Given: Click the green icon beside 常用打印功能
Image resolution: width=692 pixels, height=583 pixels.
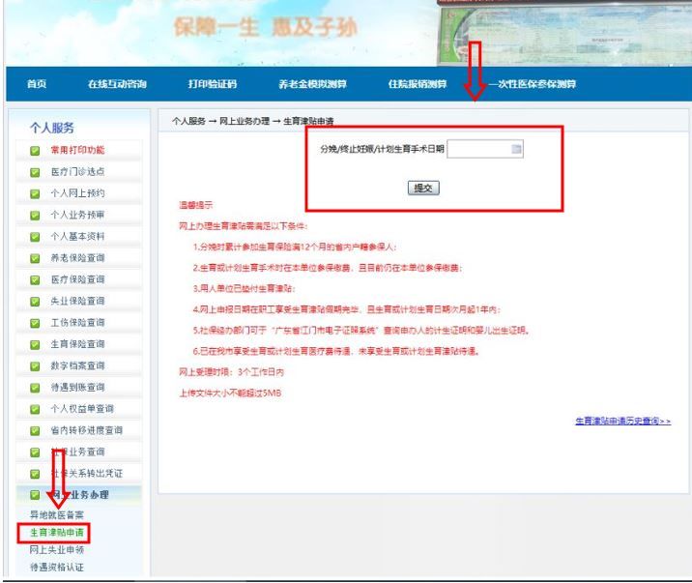Looking at the screenshot, I should (x=35, y=150).
